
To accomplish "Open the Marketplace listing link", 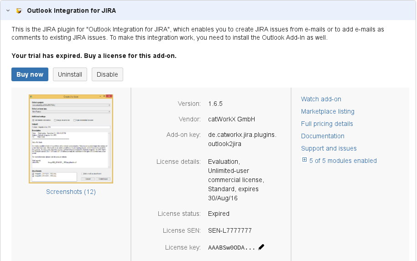I will [x=328, y=111].
